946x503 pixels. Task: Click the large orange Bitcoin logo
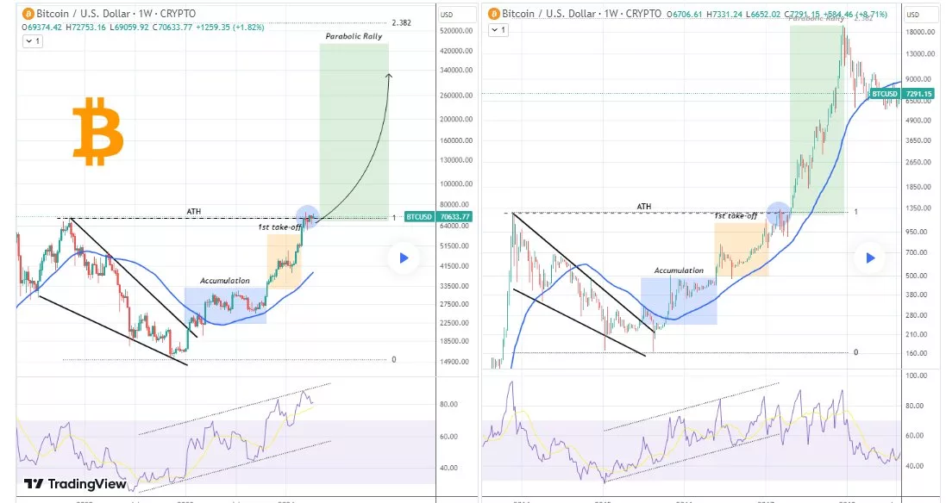click(x=97, y=131)
